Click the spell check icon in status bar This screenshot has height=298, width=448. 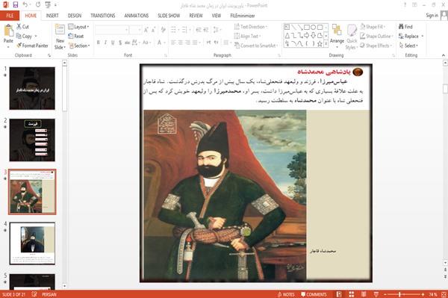coord(34,294)
